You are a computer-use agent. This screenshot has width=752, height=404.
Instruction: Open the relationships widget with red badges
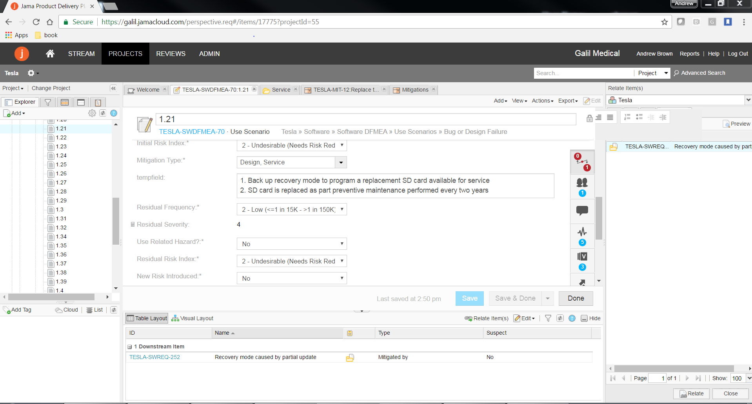pyautogui.click(x=582, y=162)
